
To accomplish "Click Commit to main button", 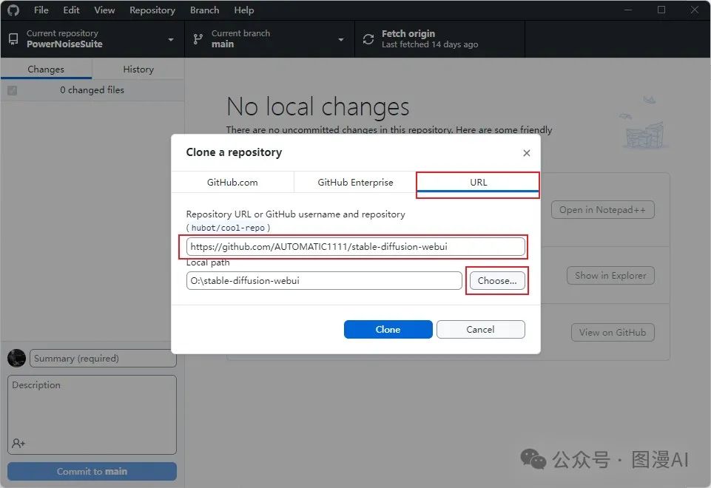I will [92, 471].
